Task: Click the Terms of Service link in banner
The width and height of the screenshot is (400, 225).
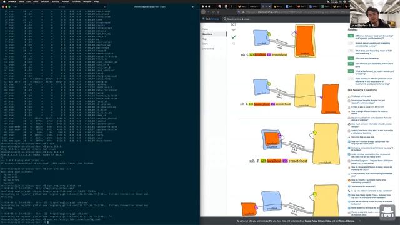Action: pos(347,221)
